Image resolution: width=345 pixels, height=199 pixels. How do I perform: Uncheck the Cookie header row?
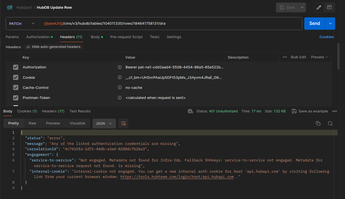point(15,77)
